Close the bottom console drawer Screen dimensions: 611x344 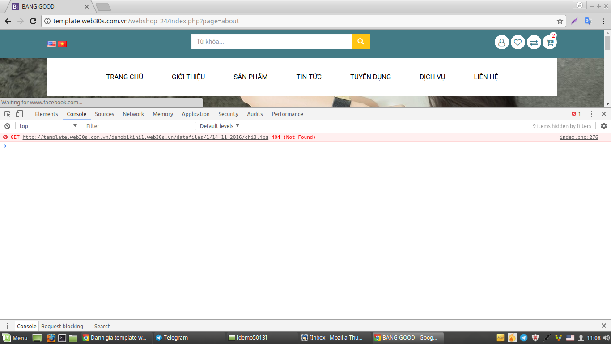coord(604,326)
